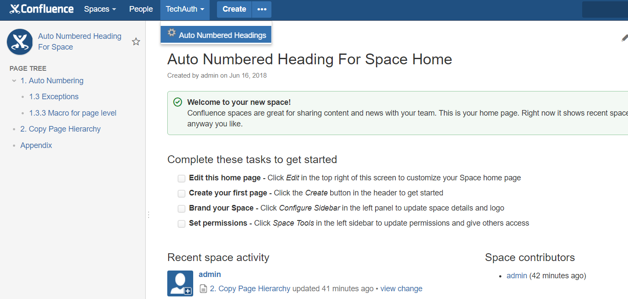The width and height of the screenshot is (628, 299).
Task: Select Auto Numbered Headings menu entry
Action: (216, 35)
